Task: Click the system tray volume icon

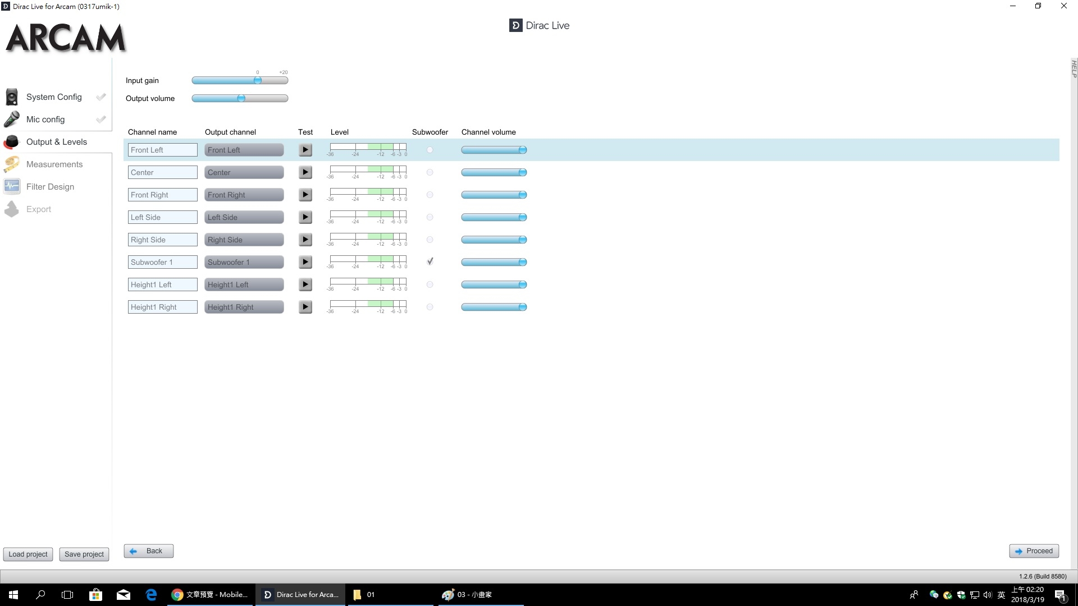Action: (988, 595)
